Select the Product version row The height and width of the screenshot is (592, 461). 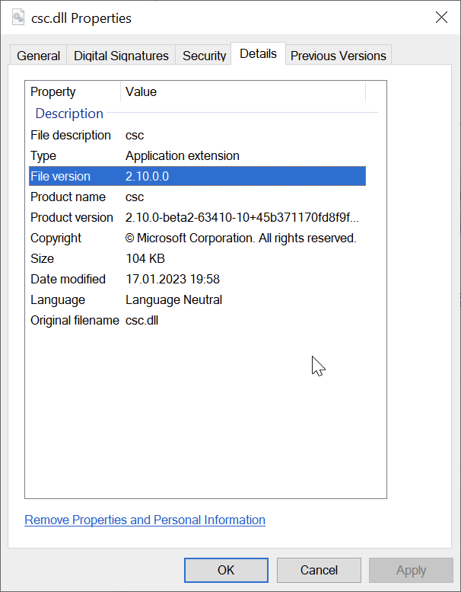pos(197,217)
